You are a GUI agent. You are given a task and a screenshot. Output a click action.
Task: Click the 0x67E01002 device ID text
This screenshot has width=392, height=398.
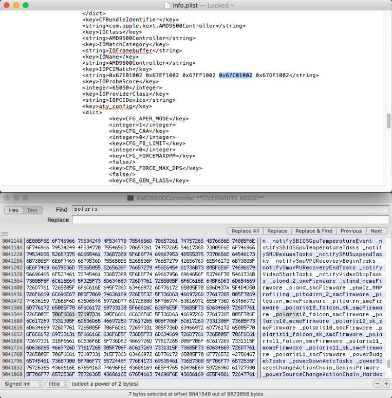(x=125, y=76)
